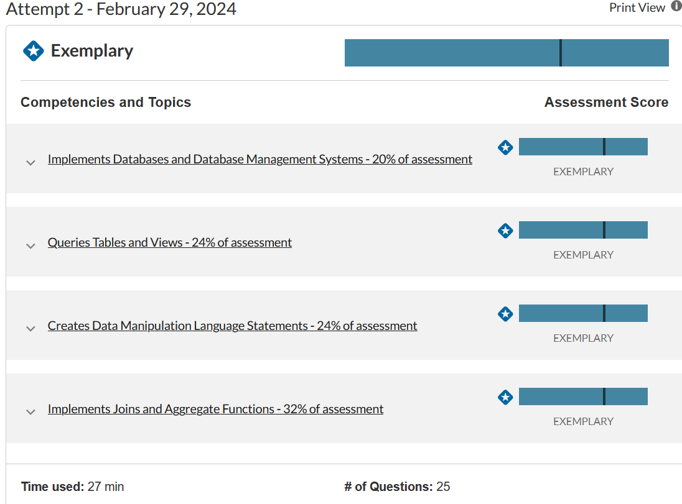Expand the Implements Databases competency chevron
Viewport: 682px width, 504px height.
pos(30,162)
